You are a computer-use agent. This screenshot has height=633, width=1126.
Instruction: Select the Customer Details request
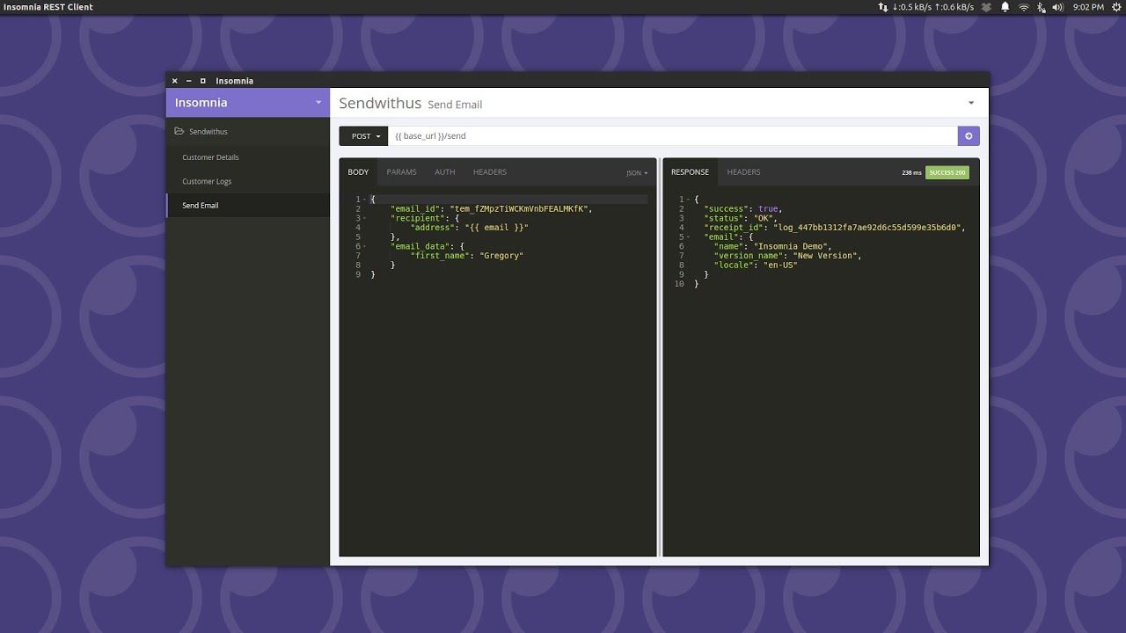click(247, 157)
